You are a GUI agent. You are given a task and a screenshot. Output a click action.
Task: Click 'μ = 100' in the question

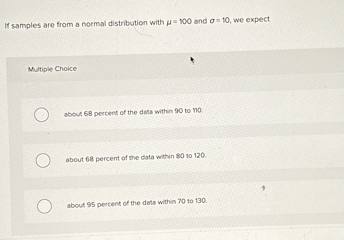(x=179, y=22)
